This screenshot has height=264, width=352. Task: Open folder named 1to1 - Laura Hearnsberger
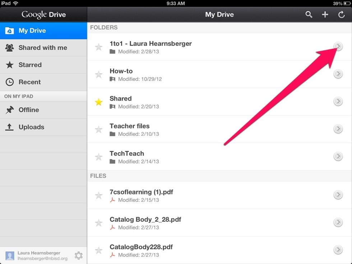point(150,43)
